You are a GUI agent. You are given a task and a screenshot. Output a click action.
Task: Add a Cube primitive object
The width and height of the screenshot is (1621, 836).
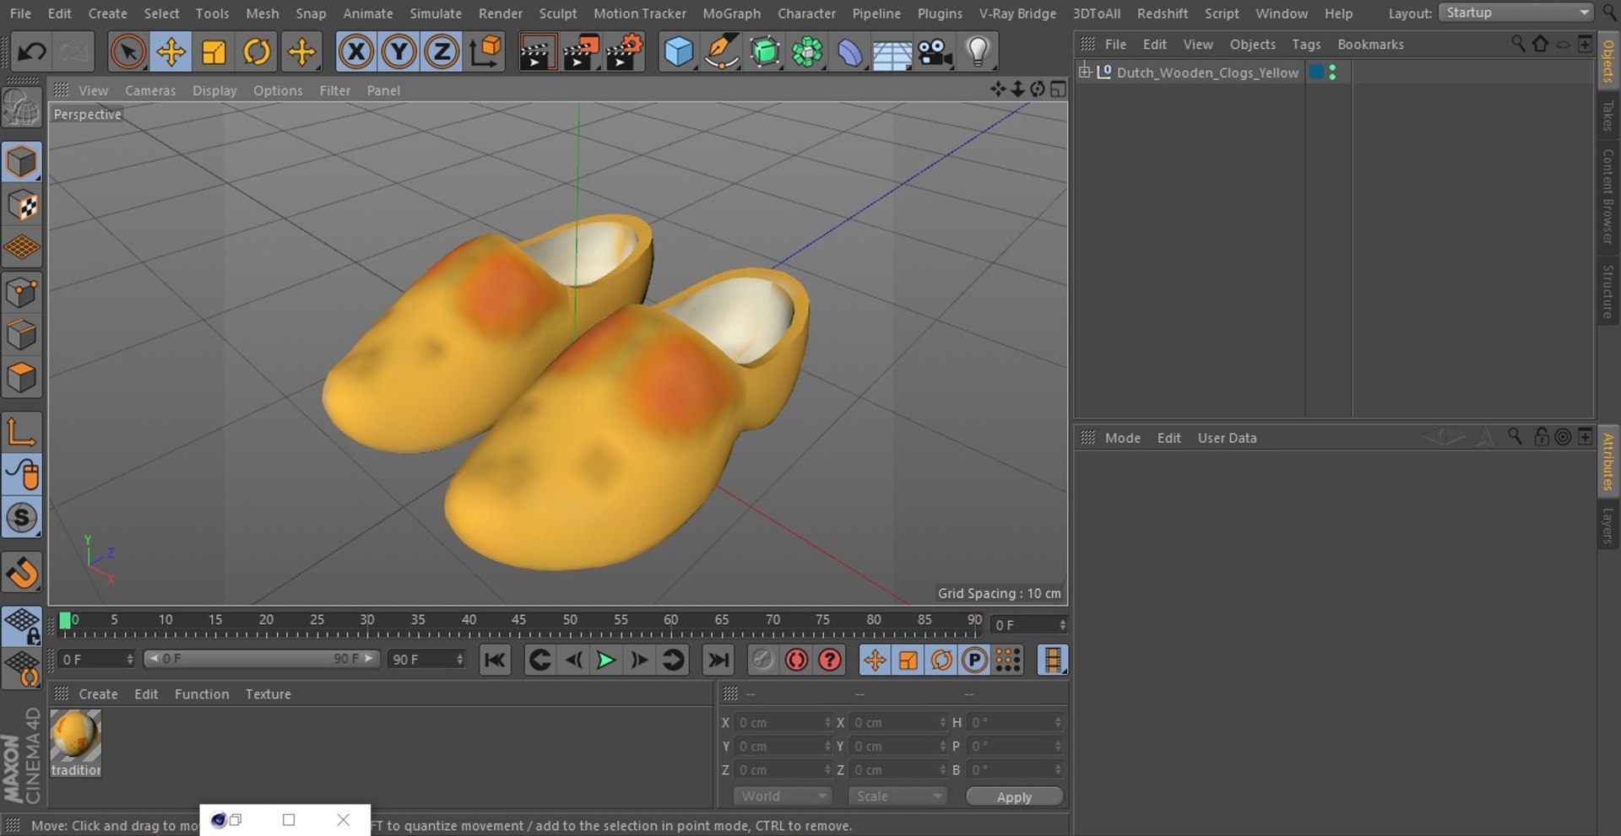pyautogui.click(x=679, y=52)
